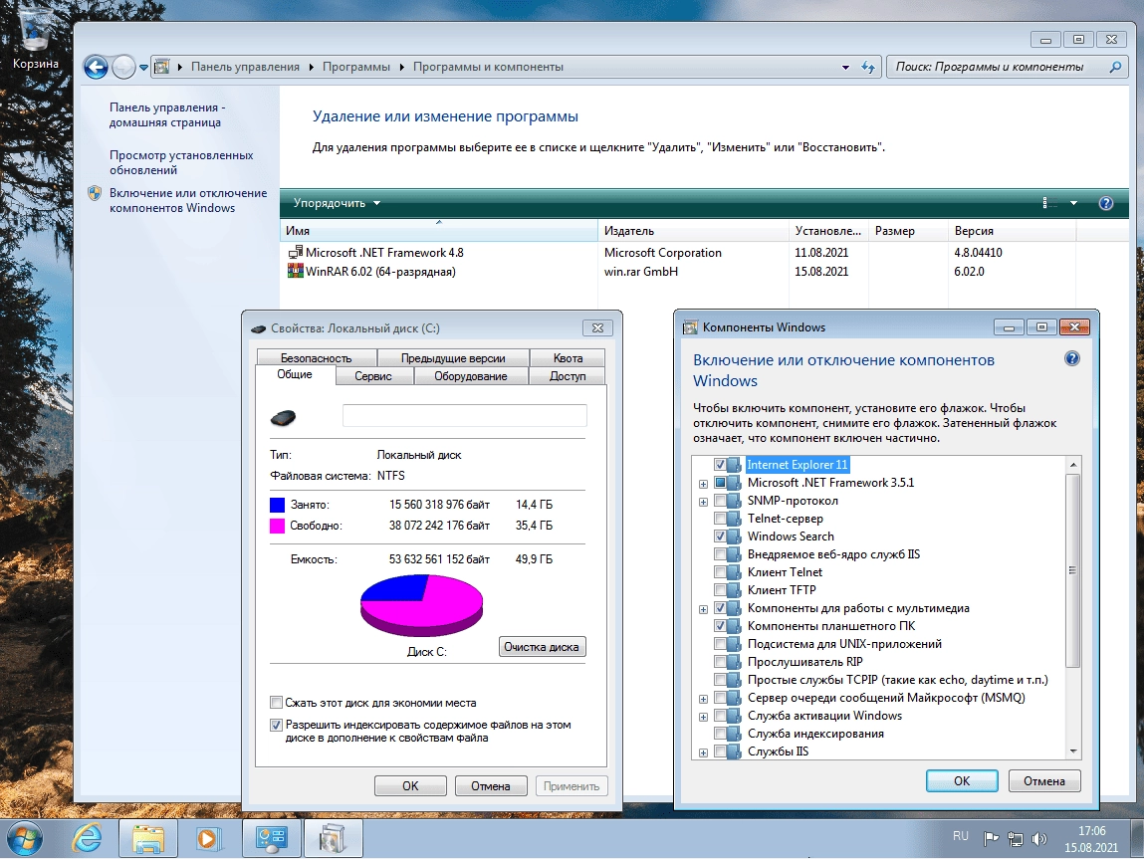Enable the Telnet-сервер checkbox
The image size is (1144, 859).
coord(720,519)
